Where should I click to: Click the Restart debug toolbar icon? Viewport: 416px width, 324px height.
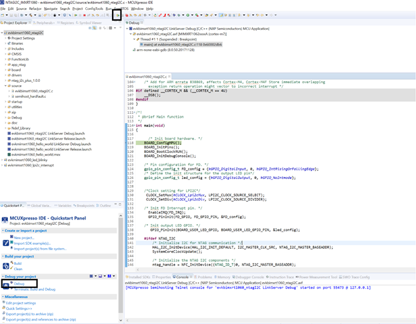(x=155, y=15)
